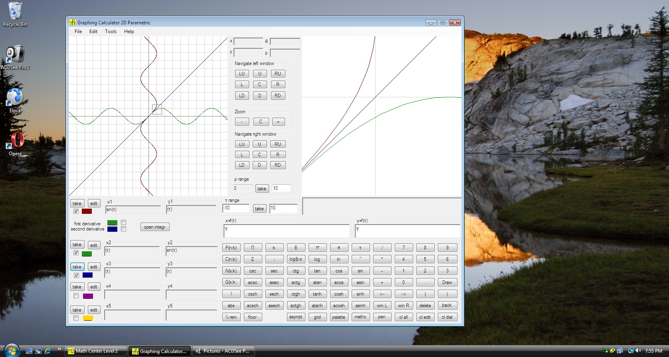Open the Edit menu
The height and width of the screenshot is (357, 669).
pos(93,32)
